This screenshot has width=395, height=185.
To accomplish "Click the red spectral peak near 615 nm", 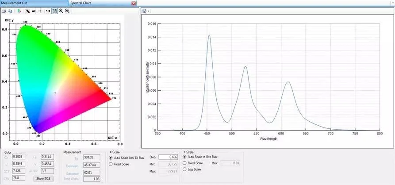I will pyautogui.click(x=288, y=82).
